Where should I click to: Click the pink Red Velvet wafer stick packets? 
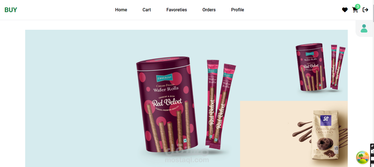(220, 104)
